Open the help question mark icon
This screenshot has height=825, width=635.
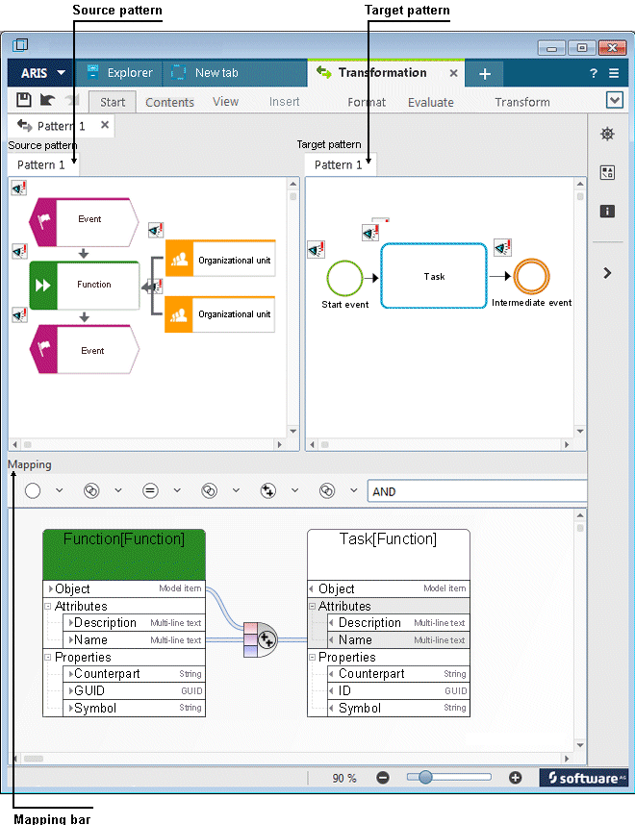(x=594, y=73)
